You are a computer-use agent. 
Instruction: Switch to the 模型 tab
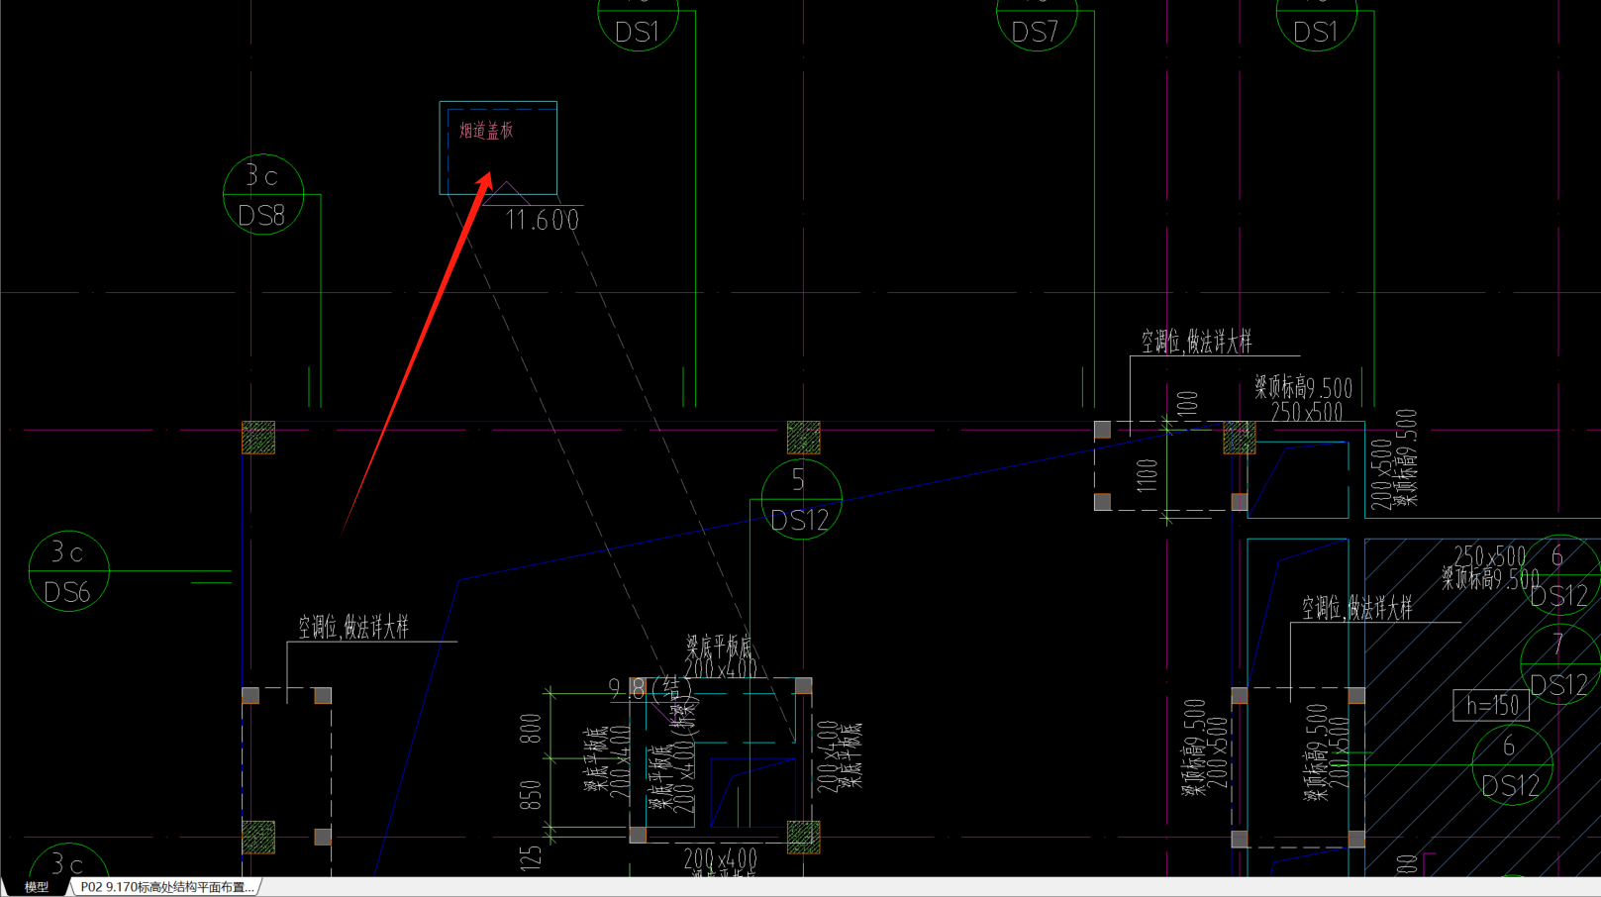click(x=37, y=887)
